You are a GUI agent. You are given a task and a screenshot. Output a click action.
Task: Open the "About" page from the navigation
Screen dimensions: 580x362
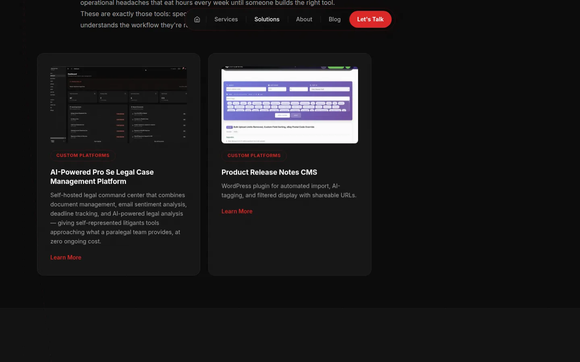point(304,19)
